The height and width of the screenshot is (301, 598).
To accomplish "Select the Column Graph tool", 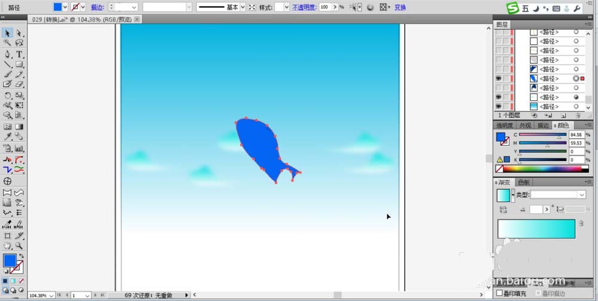I will (19, 148).
